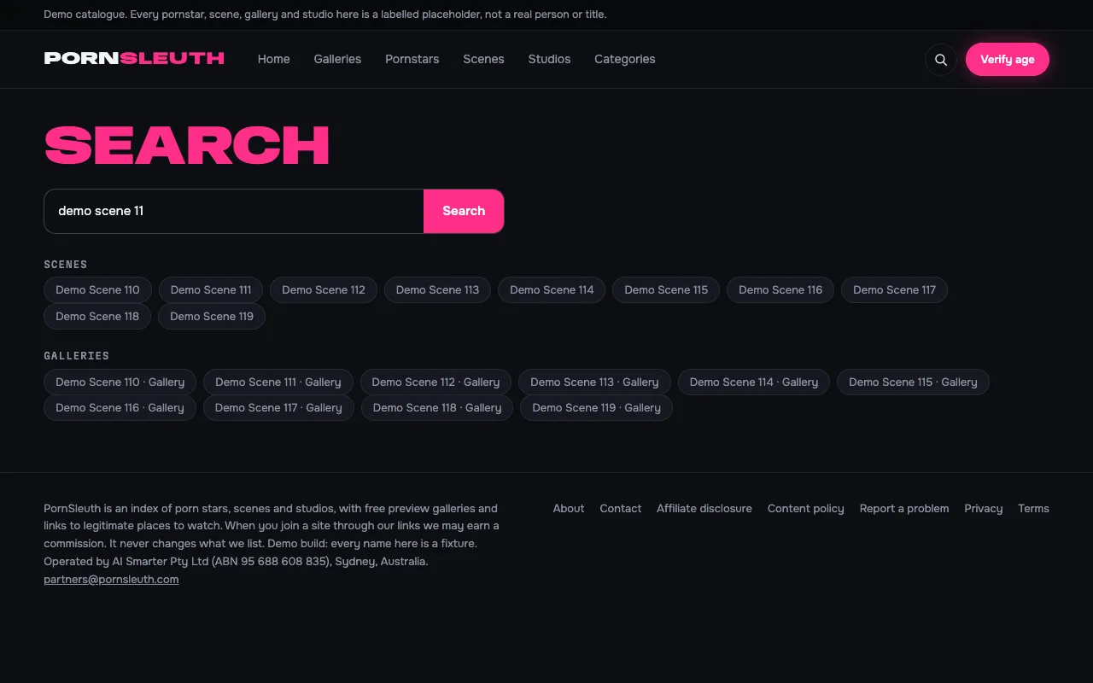Open the Demo Scene 113 scene chip
This screenshot has width=1093, height=683.
point(437,290)
